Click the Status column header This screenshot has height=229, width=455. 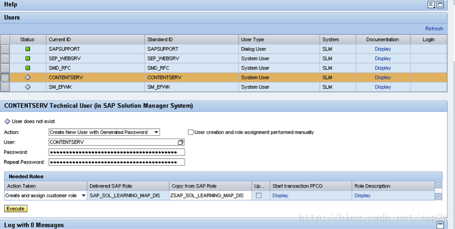coord(28,39)
